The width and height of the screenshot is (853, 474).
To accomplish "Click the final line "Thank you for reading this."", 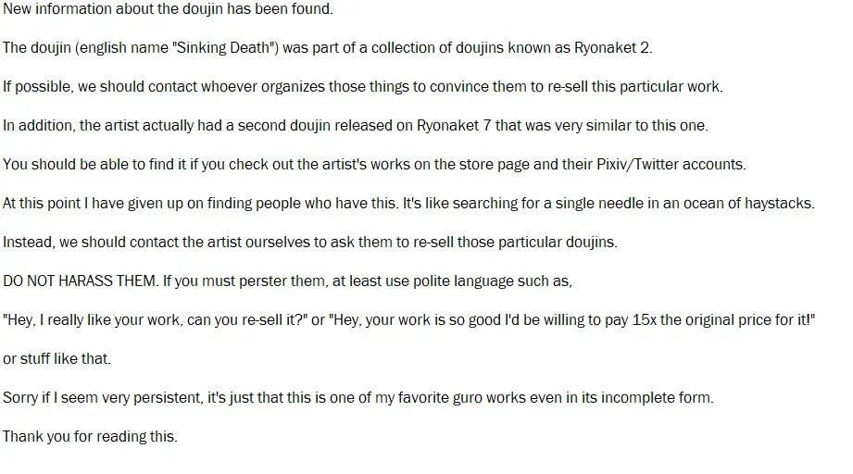I will click(x=90, y=437).
